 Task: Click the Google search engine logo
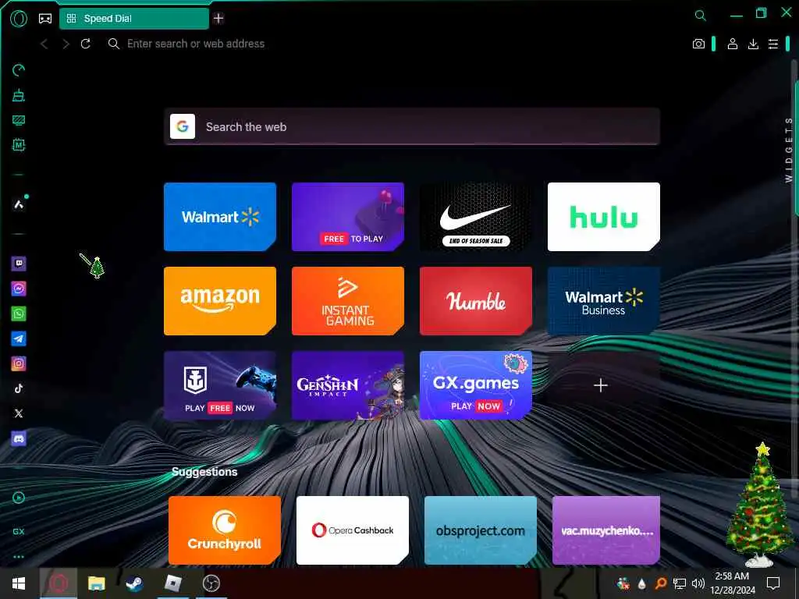pos(183,127)
